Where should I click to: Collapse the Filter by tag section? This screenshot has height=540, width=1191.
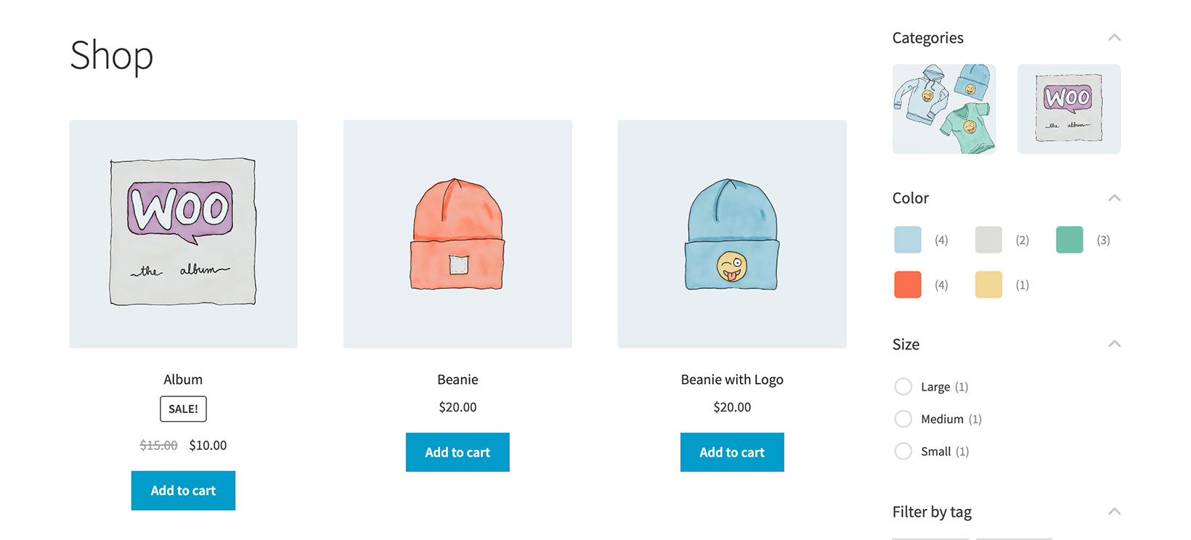coord(1114,512)
